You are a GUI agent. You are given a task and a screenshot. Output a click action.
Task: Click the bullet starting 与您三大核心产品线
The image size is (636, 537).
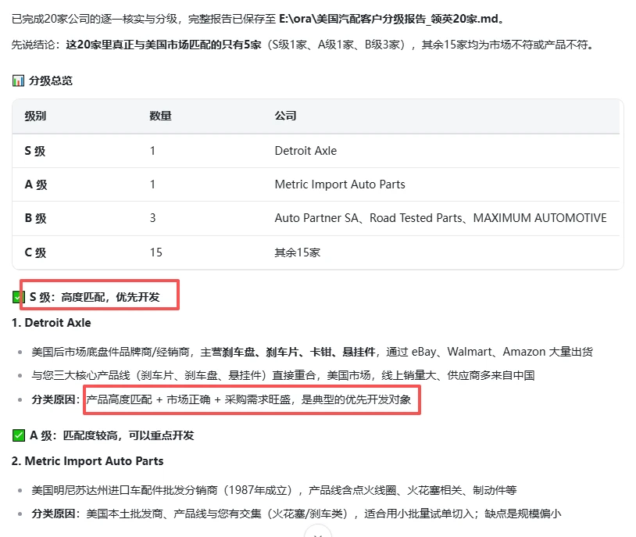coord(283,375)
